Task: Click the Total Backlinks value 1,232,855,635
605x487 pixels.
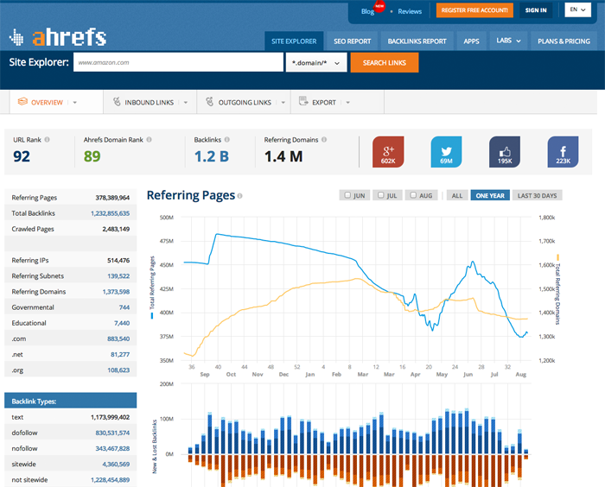Action: pos(111,213)
